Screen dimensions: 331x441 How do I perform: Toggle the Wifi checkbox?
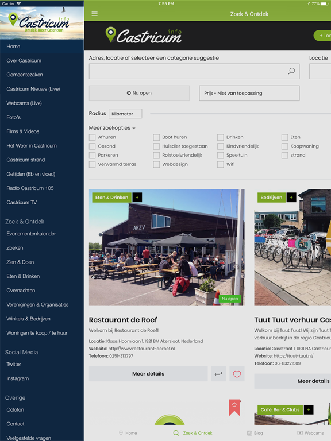(221, 164)
